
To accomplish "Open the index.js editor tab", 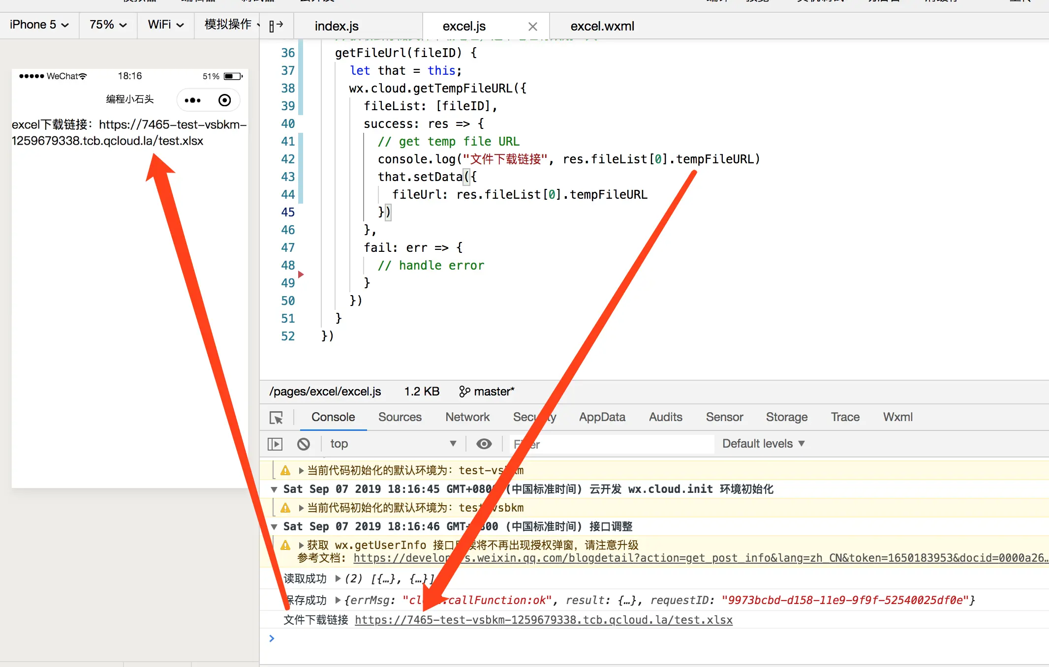I will pyautogui.click(x=337, y=26).
